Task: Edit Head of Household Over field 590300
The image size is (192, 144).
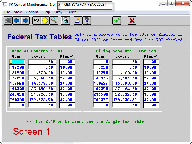Action: click(x=17, y=100)
